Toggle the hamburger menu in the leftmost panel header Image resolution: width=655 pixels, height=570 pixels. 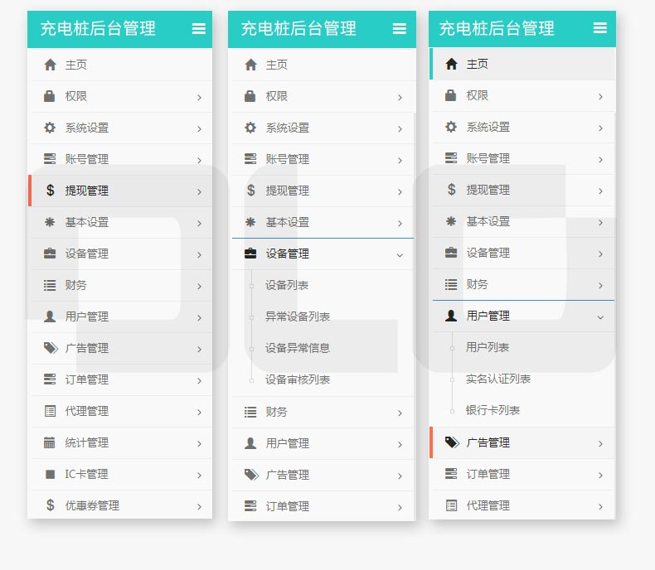[x=199, y=29]
